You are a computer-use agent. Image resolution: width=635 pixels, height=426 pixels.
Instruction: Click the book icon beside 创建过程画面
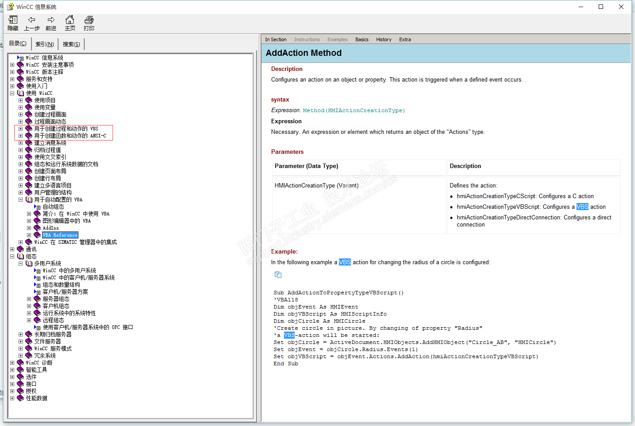tap(29, 114)
